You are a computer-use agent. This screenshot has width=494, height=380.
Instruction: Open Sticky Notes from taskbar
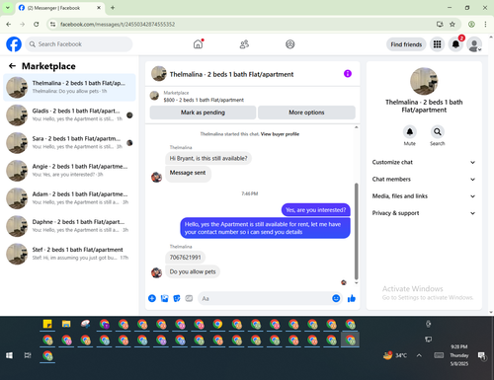point(47,324)
